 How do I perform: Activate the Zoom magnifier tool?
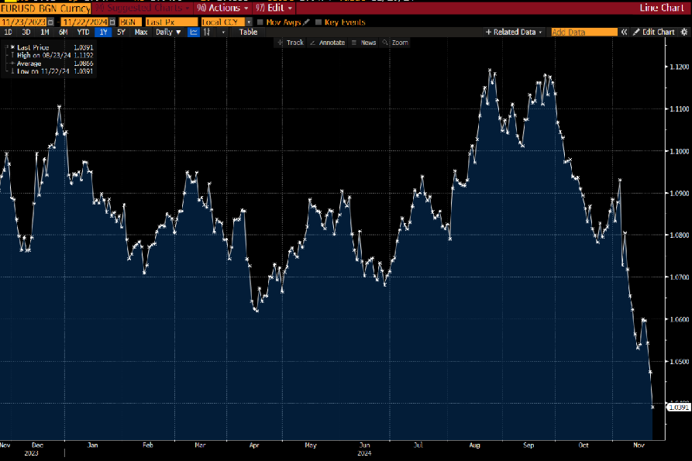(x=395, y=43)
